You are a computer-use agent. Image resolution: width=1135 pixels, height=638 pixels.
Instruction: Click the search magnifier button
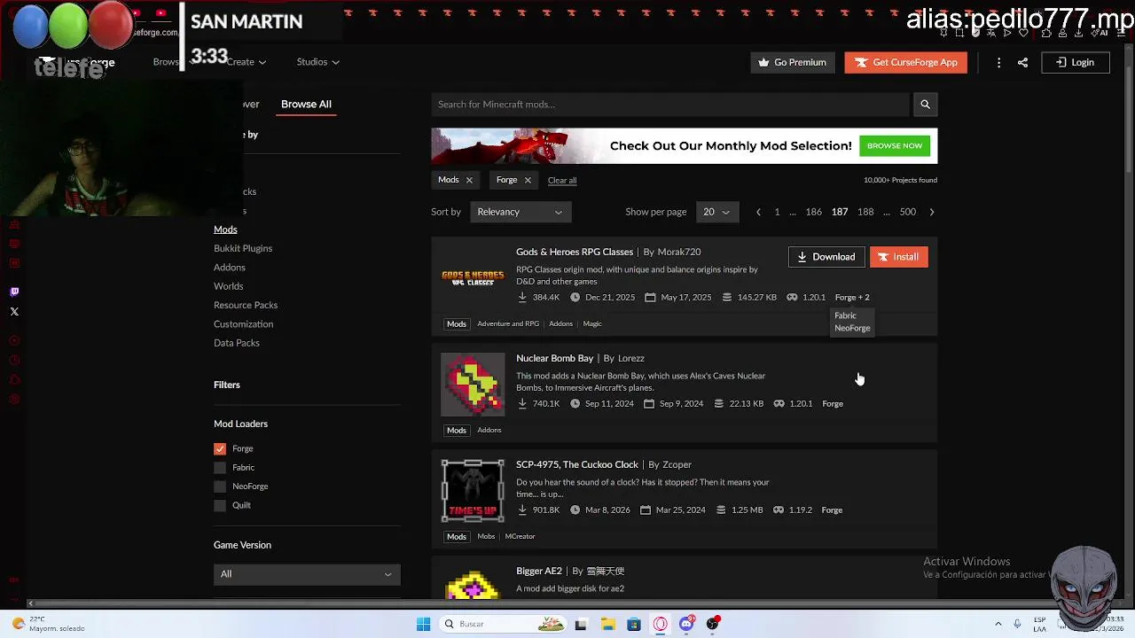point(925,105)
